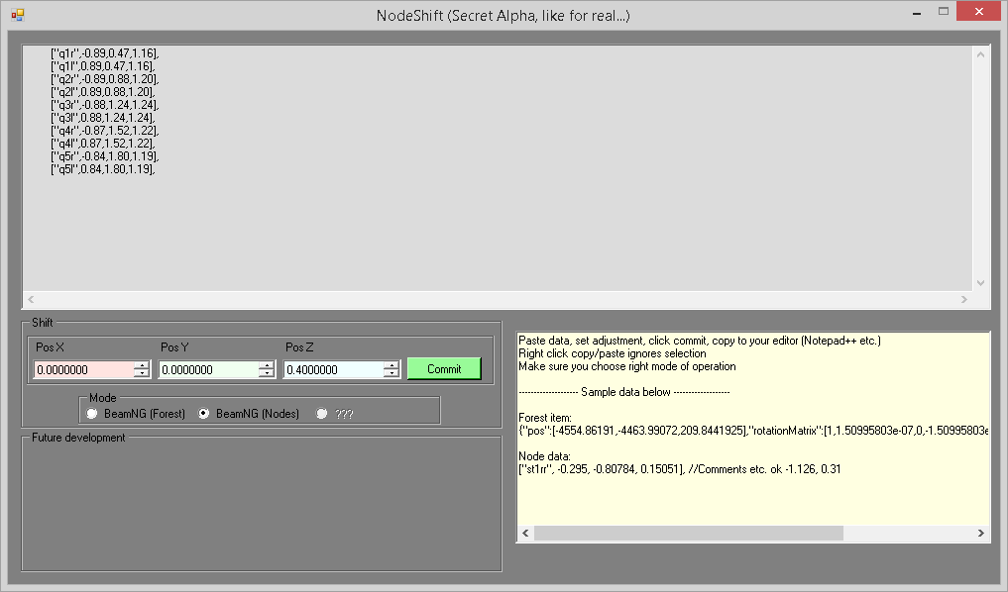Increase Pos Z with up arrow
Screen dimensions: 1008x592
[x=391, y=365]
